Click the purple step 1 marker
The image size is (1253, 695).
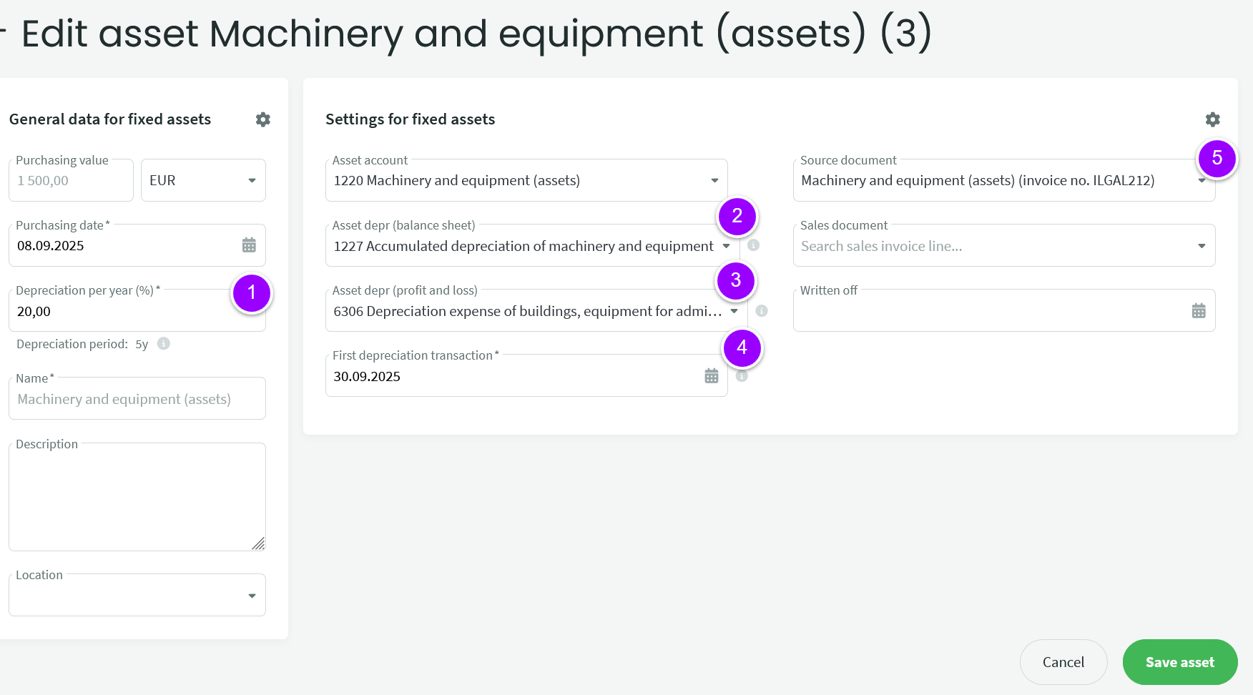(251, 293)
